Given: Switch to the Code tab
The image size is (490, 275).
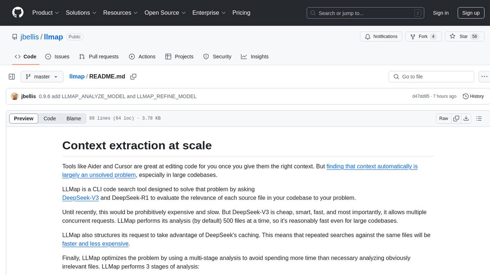Looking at the screenshot, I should pos(25,57).
